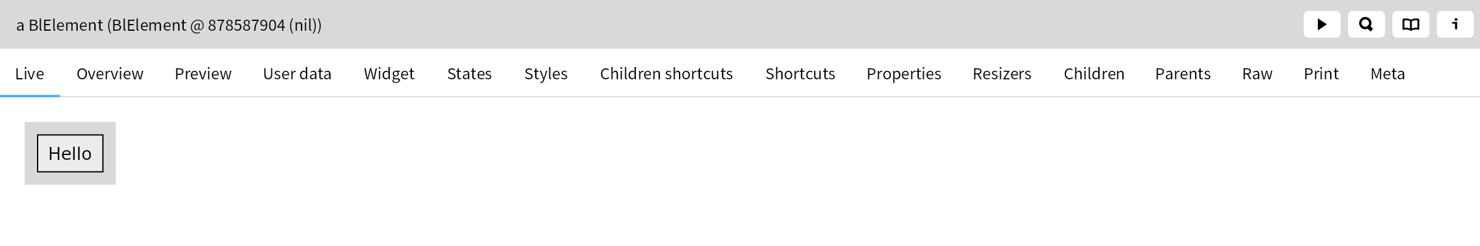Open the search magnifier icon
This screenshot has width=1480, height=246.
coord(1366,25)
